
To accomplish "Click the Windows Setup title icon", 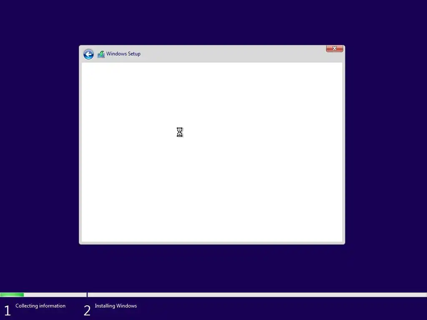I will click(101, 54).
